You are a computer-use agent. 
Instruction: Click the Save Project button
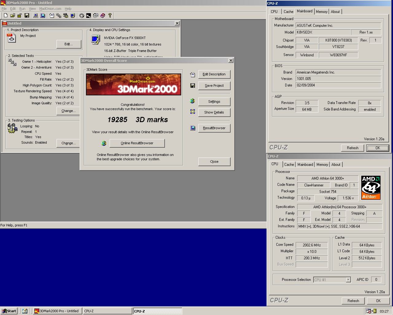coord(214,86)
